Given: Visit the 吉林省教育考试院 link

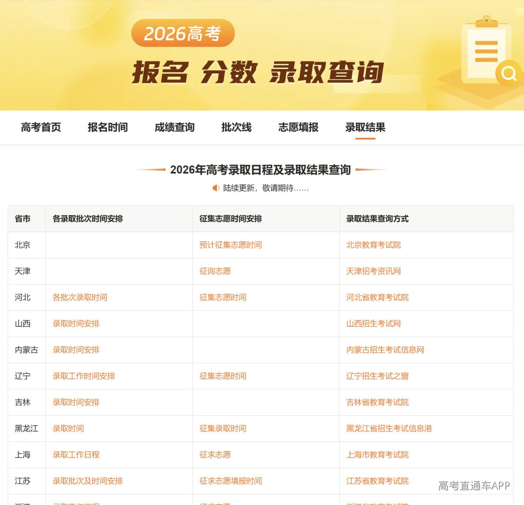Looking at the screenshot, I should pyautogui.click(x=377, y=403).
